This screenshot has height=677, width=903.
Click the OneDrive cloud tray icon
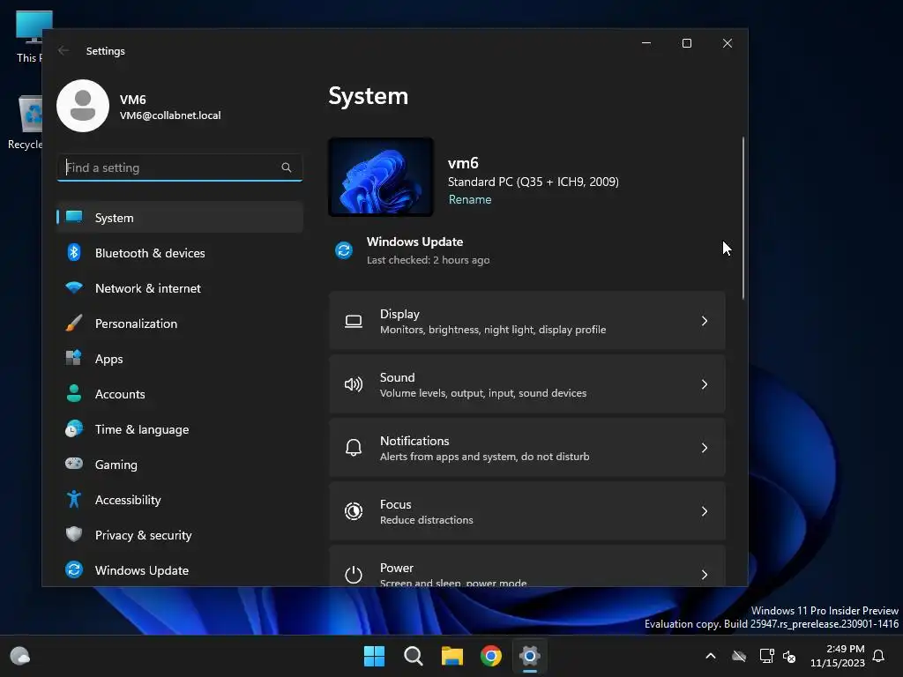[739, 656]
